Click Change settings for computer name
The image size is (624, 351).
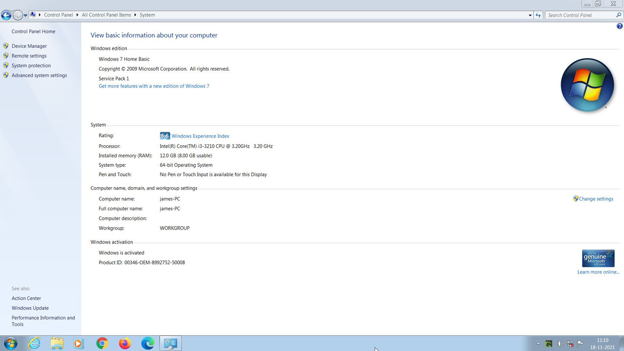click(596, 199)
